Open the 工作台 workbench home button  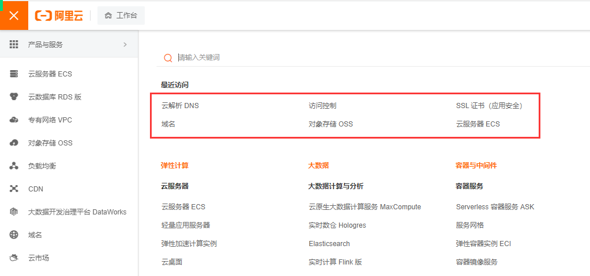click(121, 16)
